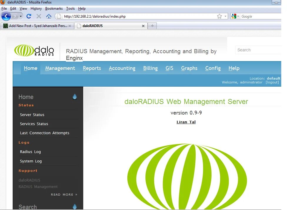Open the File menu
This screenshot has height=210, width=293.
[x=4, y=9]
